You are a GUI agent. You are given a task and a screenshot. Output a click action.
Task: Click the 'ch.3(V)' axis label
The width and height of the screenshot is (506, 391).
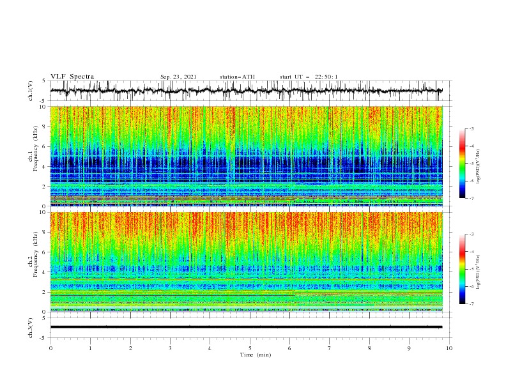(x=31, y=328)
